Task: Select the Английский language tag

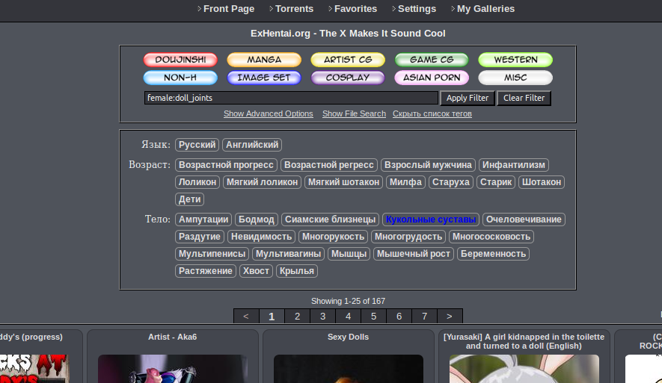Action: [252, 145]
